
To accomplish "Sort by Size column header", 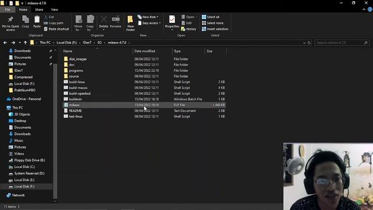I will click(209, 51).
